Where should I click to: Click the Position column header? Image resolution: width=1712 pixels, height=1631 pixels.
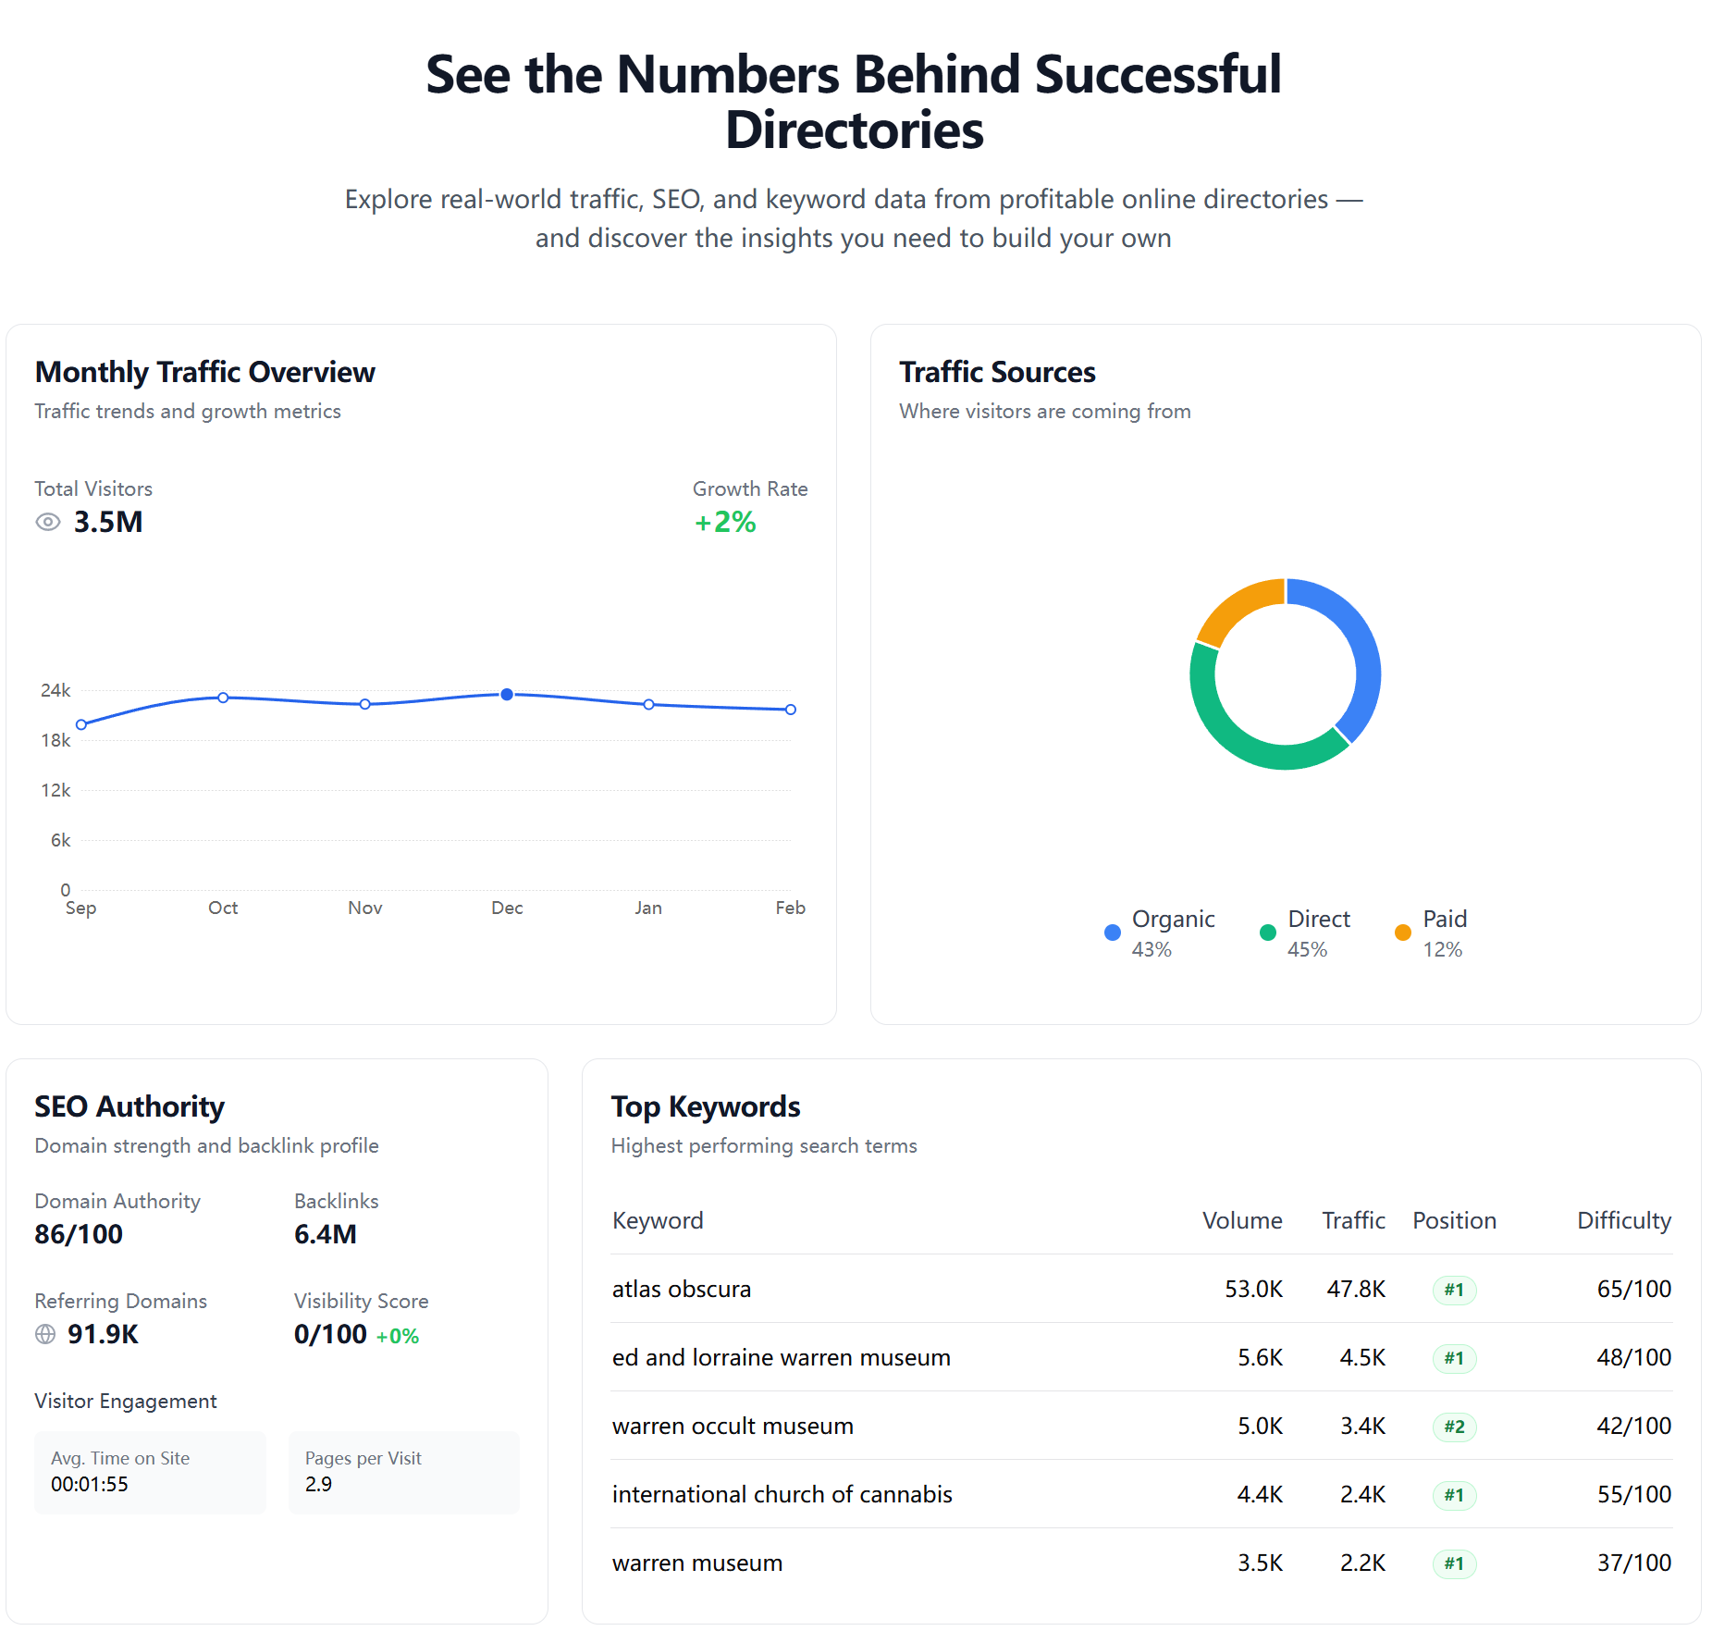click(1454, 1220)
